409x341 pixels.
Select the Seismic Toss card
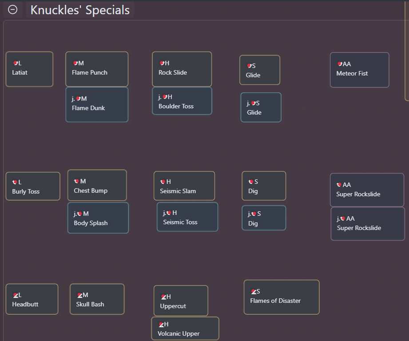point(187,217)
